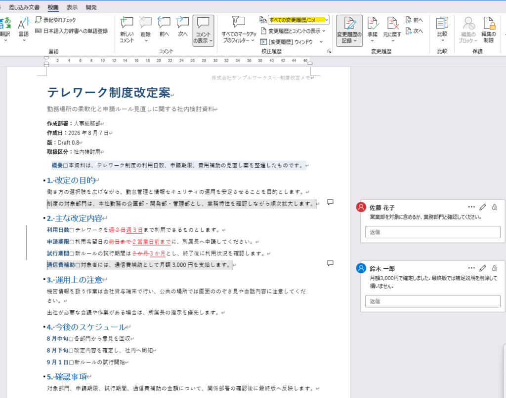Click 佐藤 花子 avatar in comment

point(361,207)
